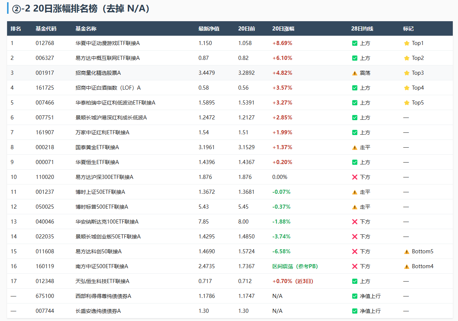Click the 标记 column header
This screenshot has width=458, height=321.
[x=408, y=29]
